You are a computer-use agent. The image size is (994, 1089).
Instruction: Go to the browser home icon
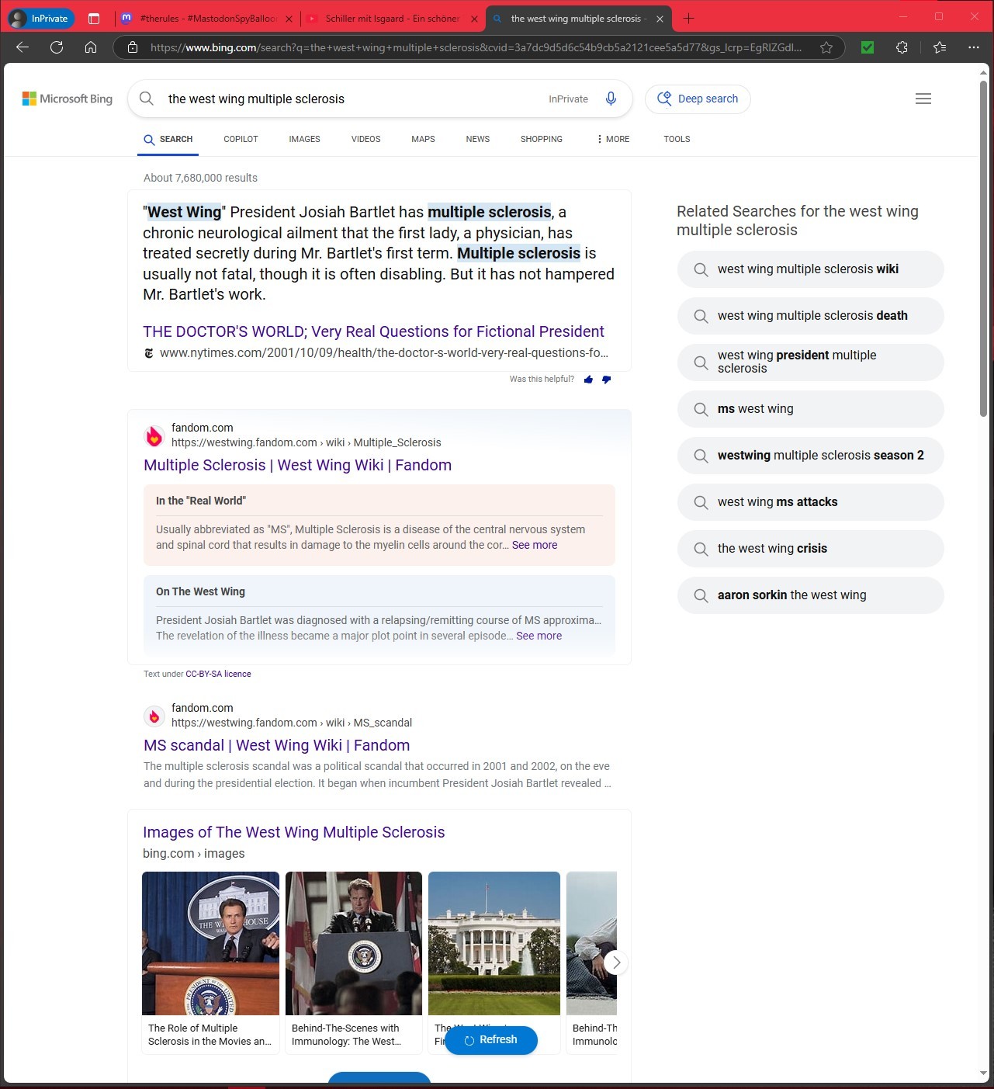point(91,47)
